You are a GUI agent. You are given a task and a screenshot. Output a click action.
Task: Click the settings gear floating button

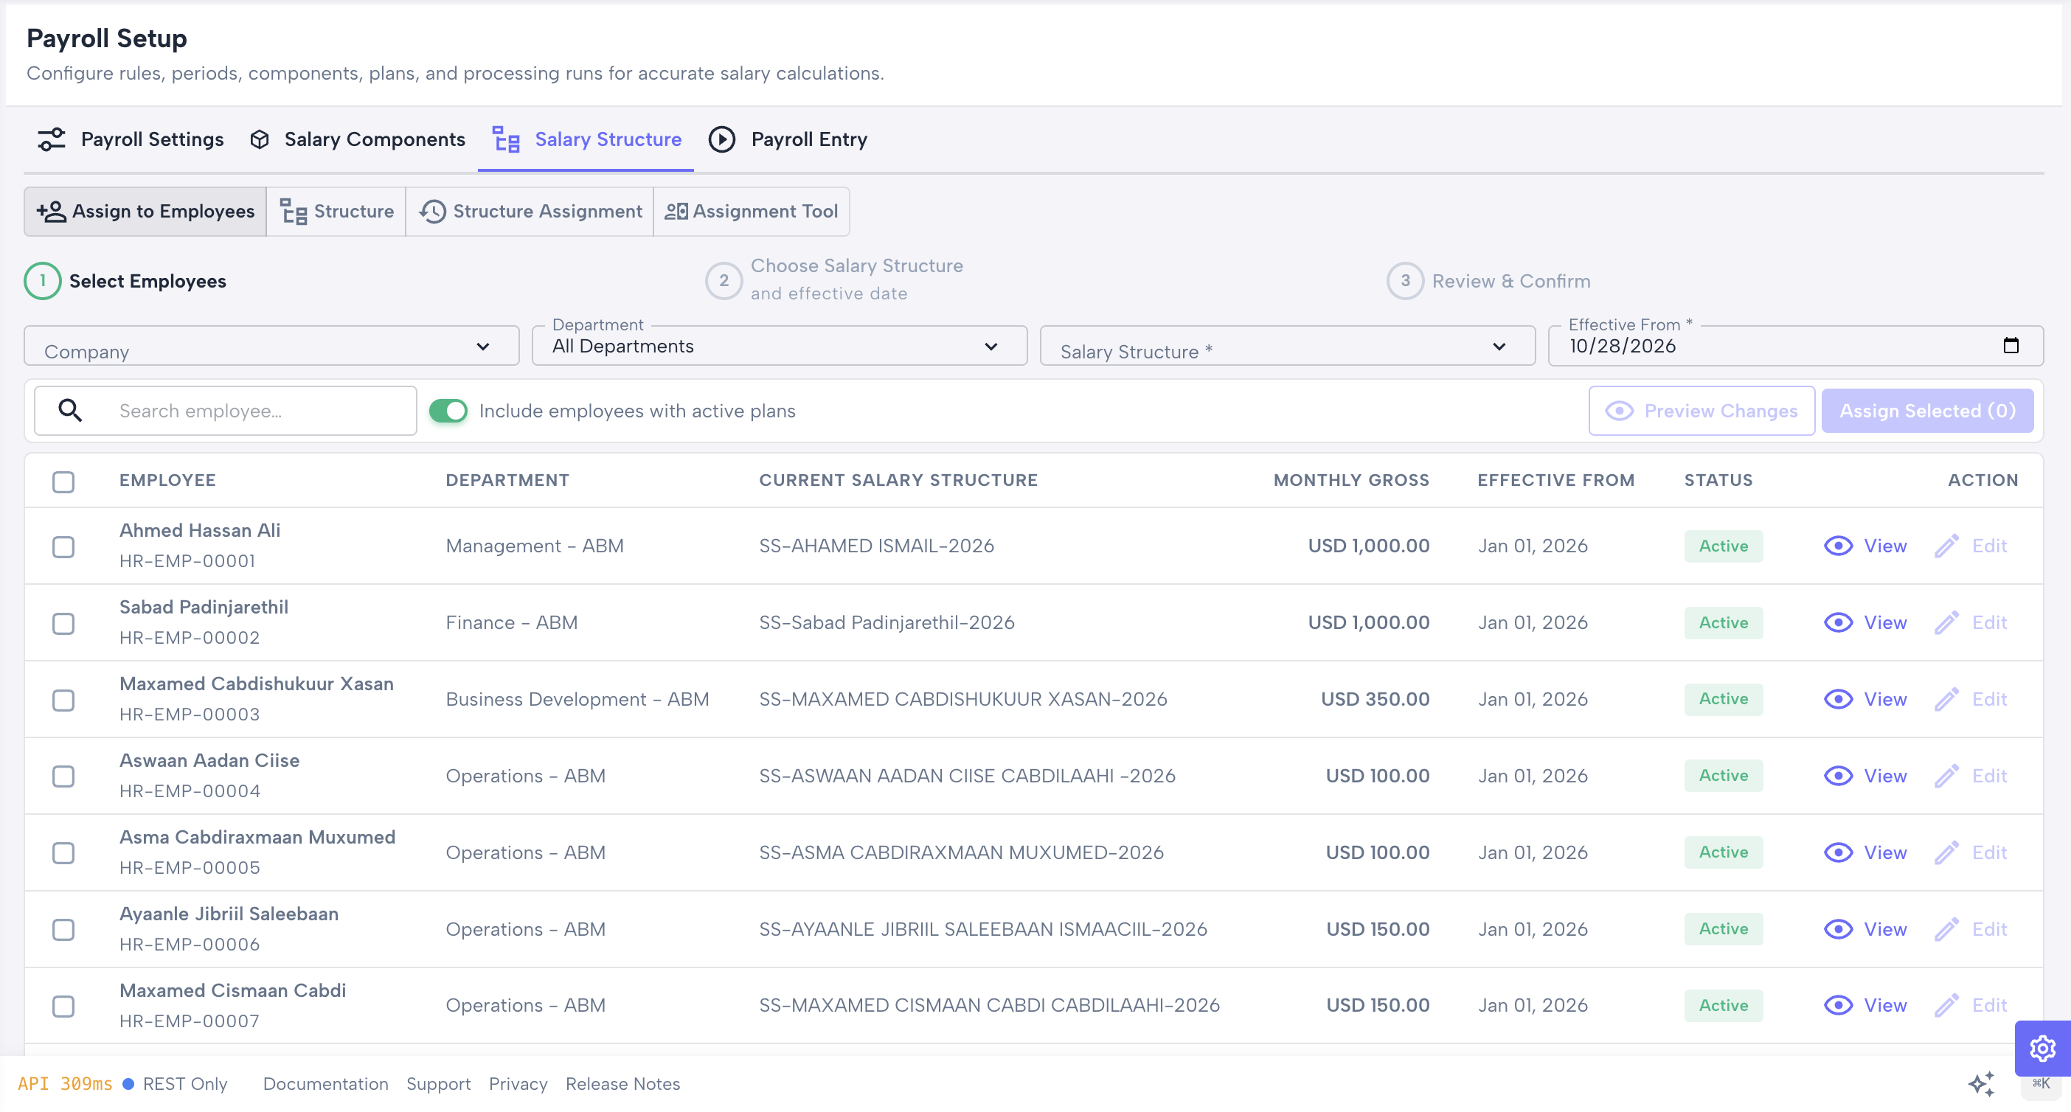(x=2042, y=1049)
